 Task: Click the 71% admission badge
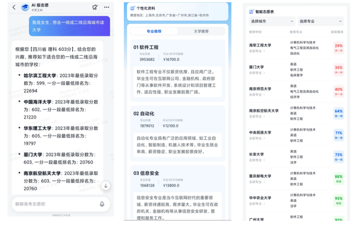click(339, 135)
